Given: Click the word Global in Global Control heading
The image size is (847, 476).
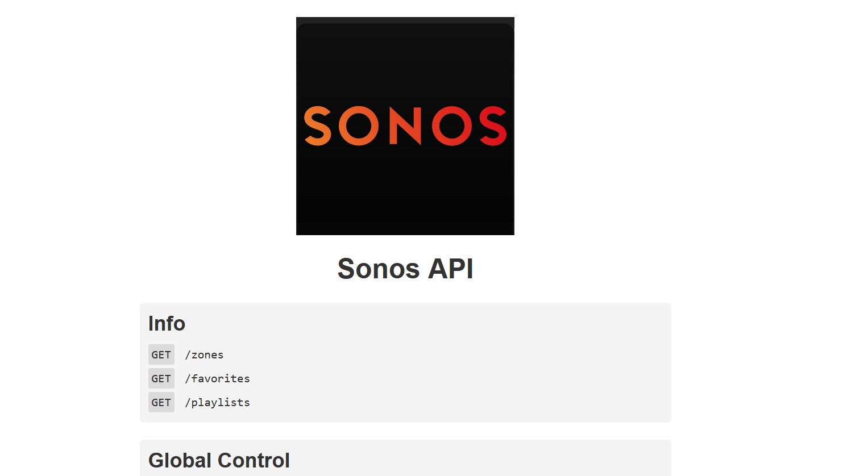Looking at the screenshot, I should pos(181,460).
